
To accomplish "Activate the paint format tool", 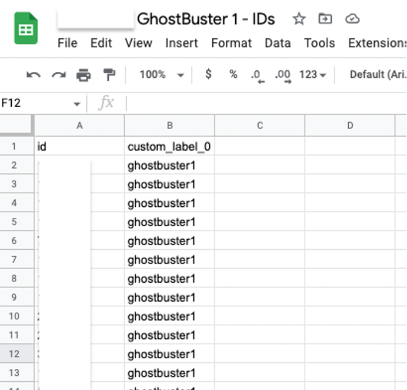I will tap(109, 75).
